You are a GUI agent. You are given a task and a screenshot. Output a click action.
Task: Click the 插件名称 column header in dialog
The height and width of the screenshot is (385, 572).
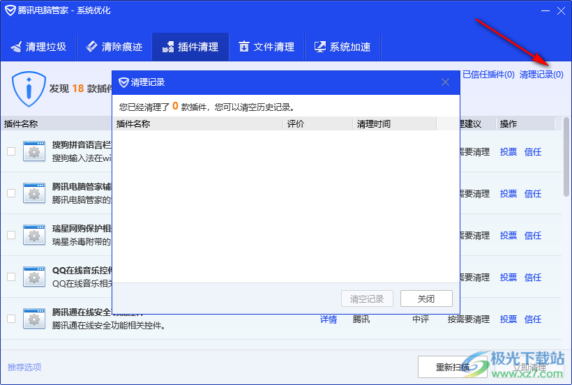pos(198,124)
